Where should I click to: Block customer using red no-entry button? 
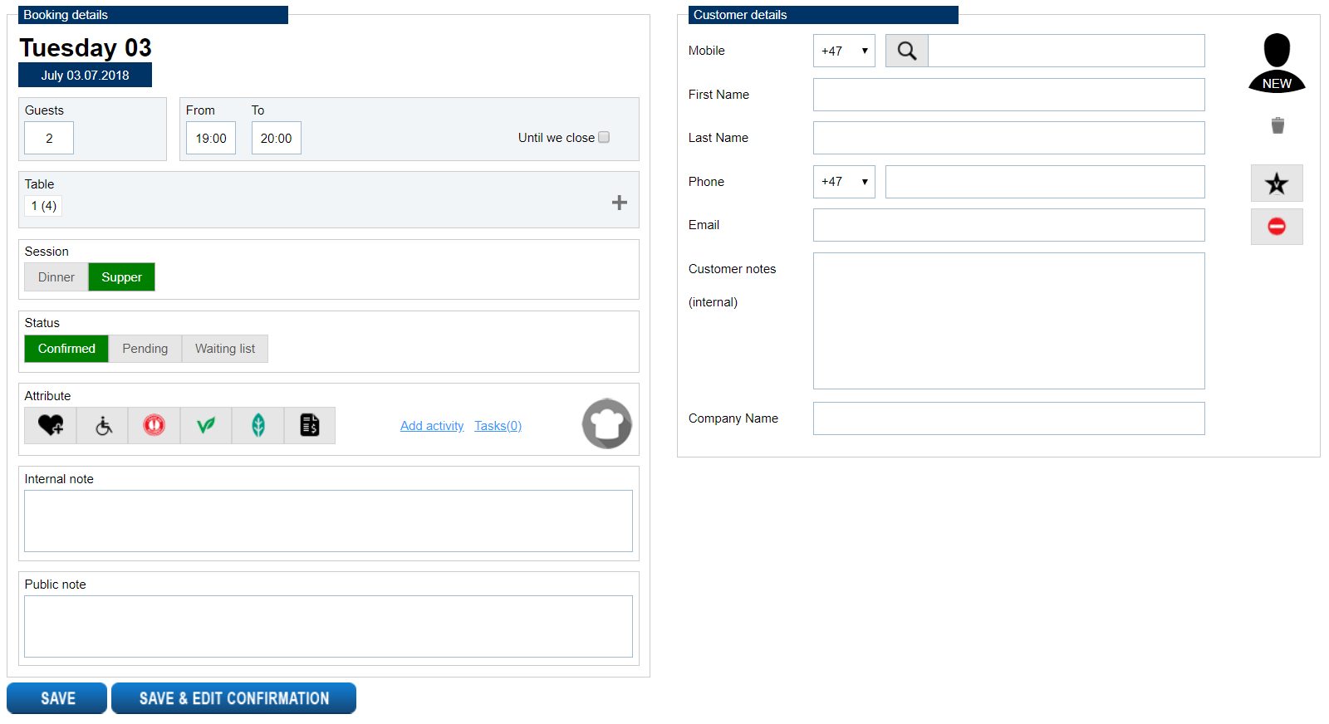click(x=1277, y=227)
